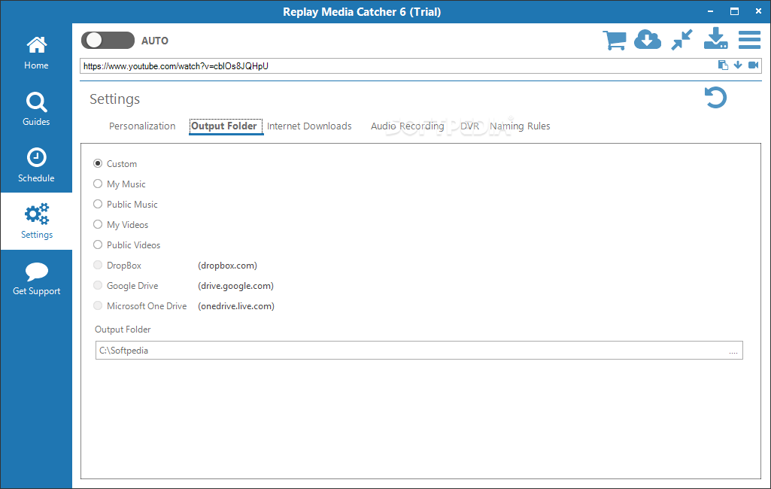The image size is (771, 489).
Task: Click the (onedrive.live.com) text
Action: [x=236, y=306]
